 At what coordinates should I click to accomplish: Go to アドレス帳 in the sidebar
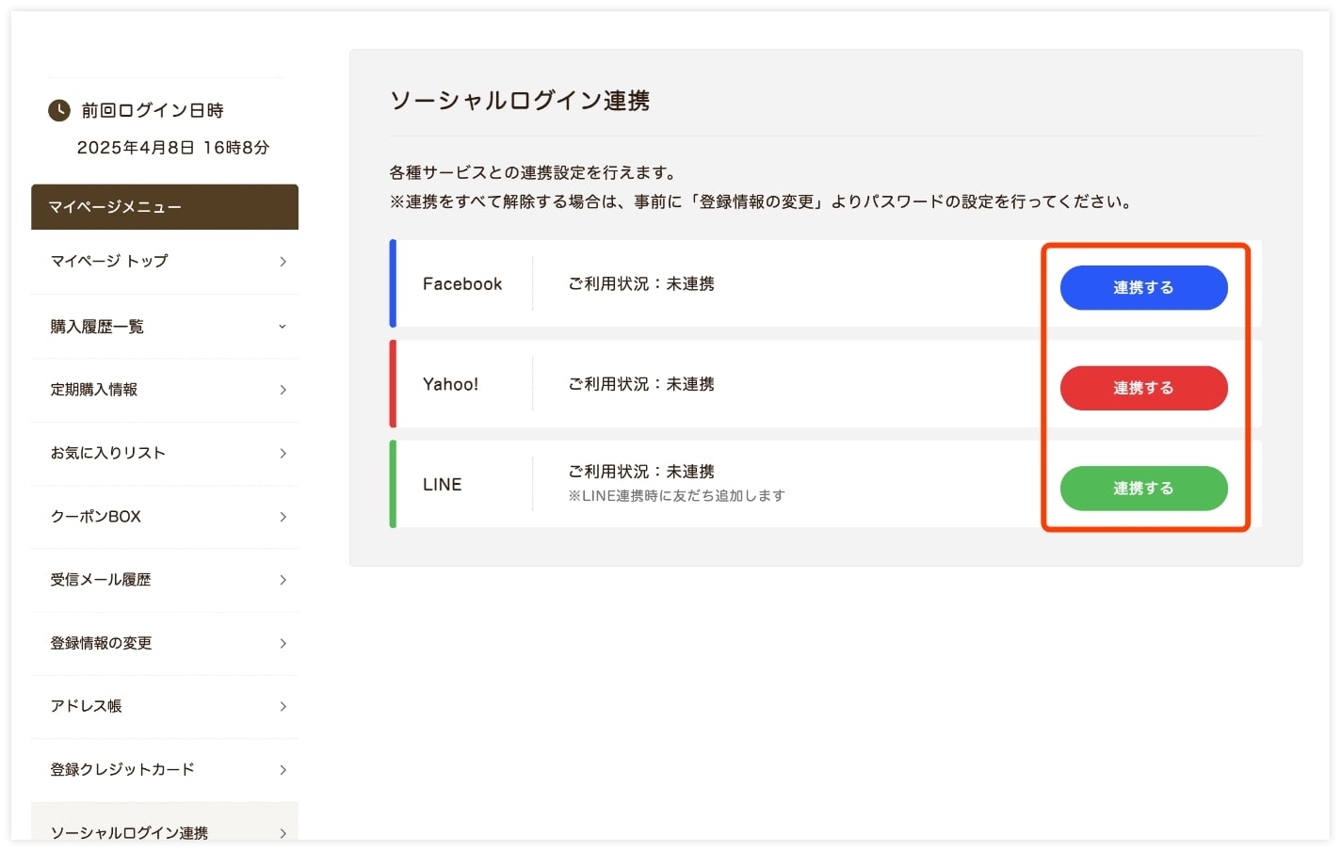(165, 706)
